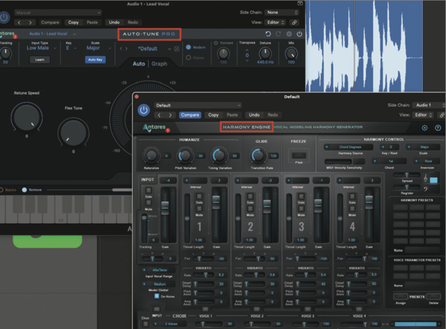Open Harmony Engine settings gear

[x=424, y=127]
